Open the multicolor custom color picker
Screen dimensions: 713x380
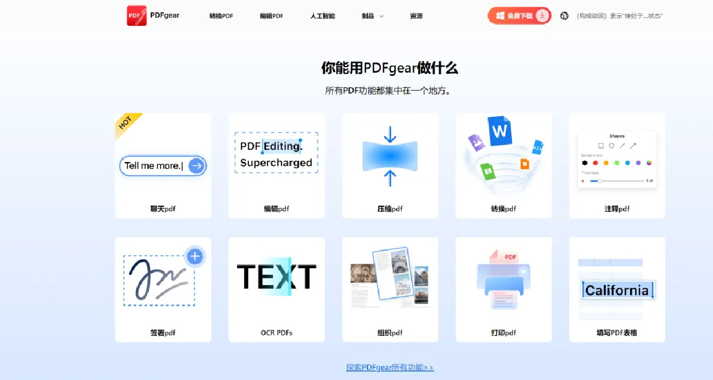(649, 163)
